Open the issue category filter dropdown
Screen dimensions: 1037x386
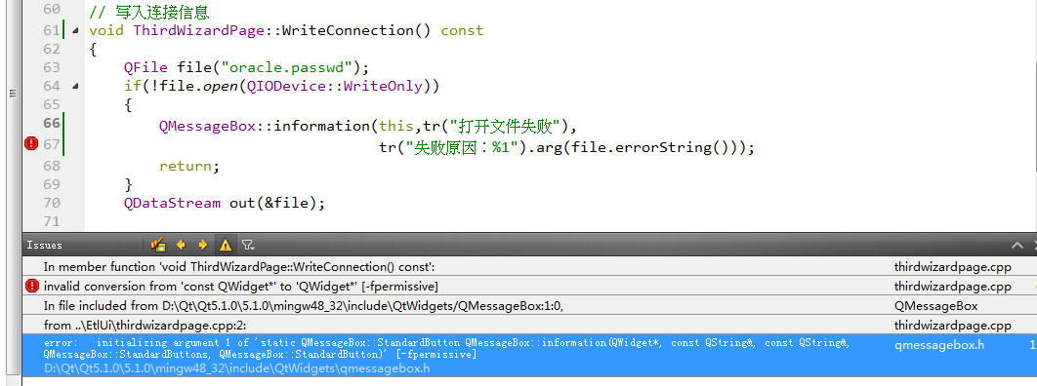(247, 245)
